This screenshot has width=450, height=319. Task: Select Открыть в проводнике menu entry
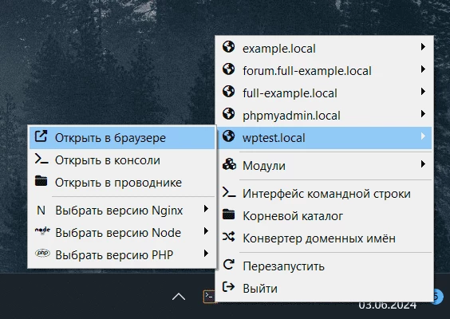point(122,183)
